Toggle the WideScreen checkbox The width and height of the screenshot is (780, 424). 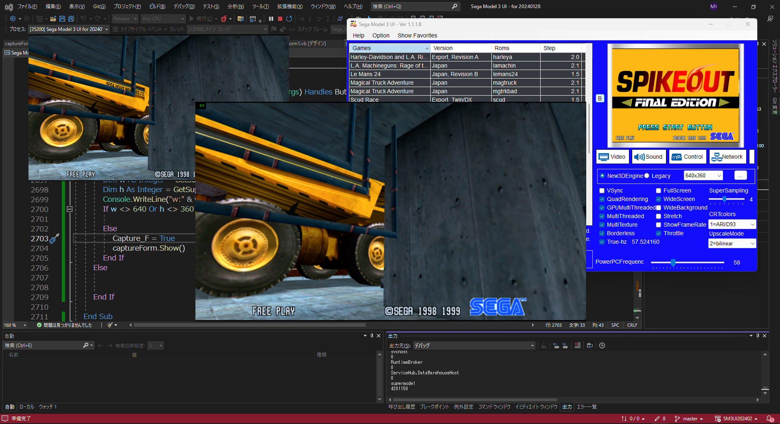coord(658,199)
